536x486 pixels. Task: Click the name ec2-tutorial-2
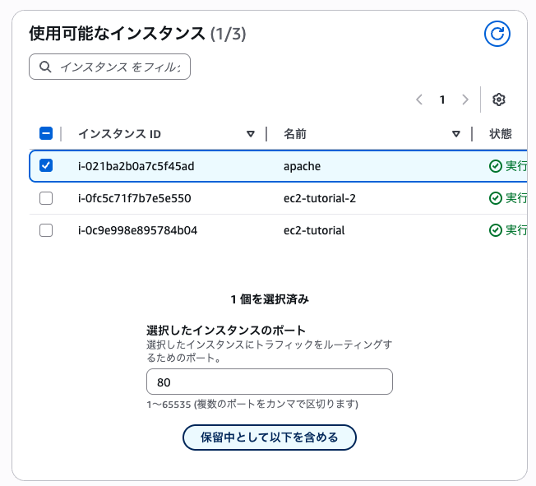[x=320, y=198]
